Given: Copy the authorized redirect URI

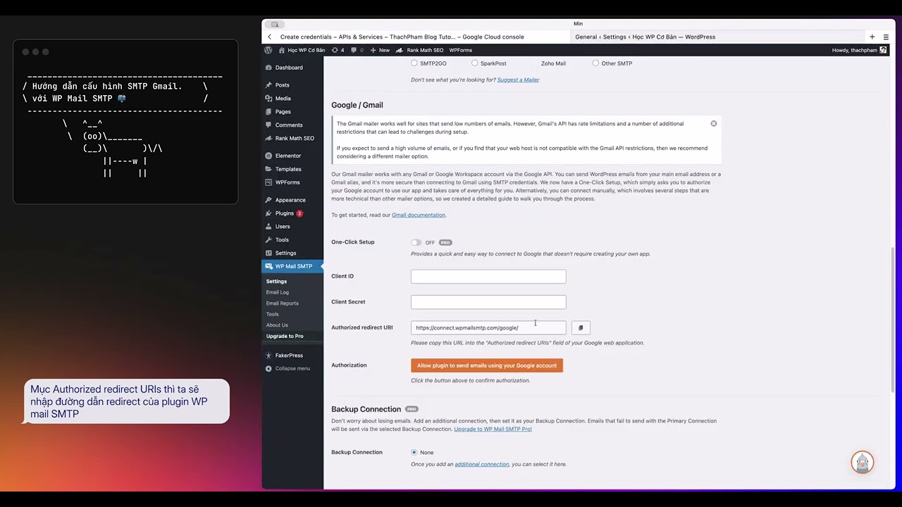Looking at the screenshot, I should tap(581, 327).
